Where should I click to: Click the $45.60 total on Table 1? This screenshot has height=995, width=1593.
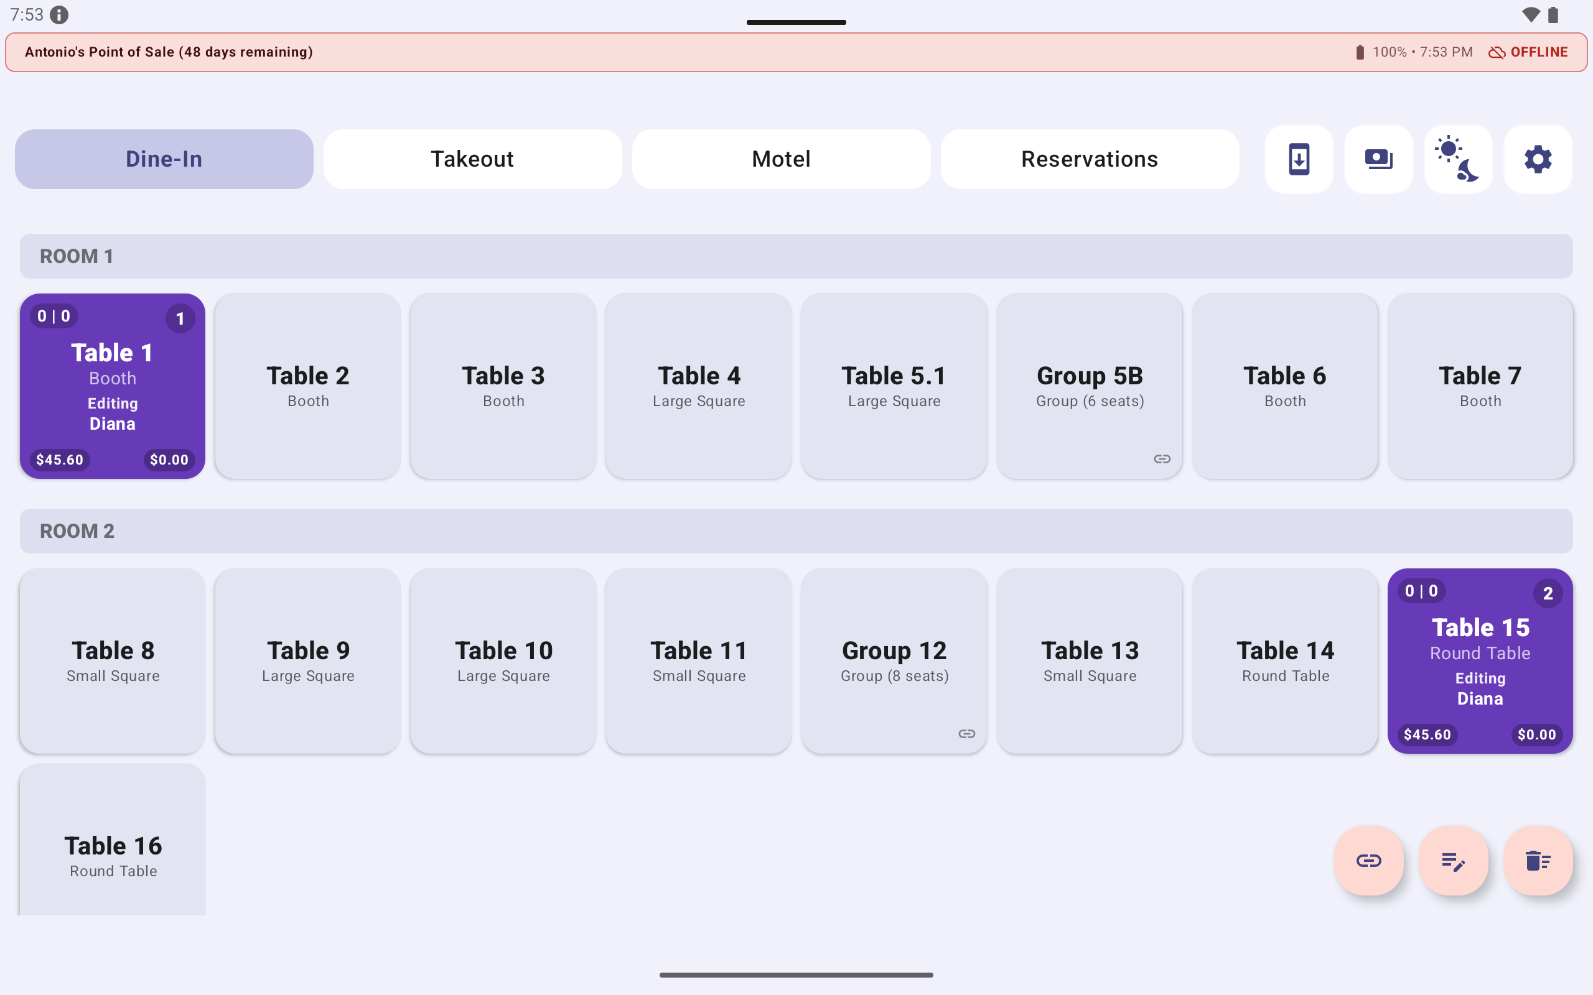click(60, 460)
